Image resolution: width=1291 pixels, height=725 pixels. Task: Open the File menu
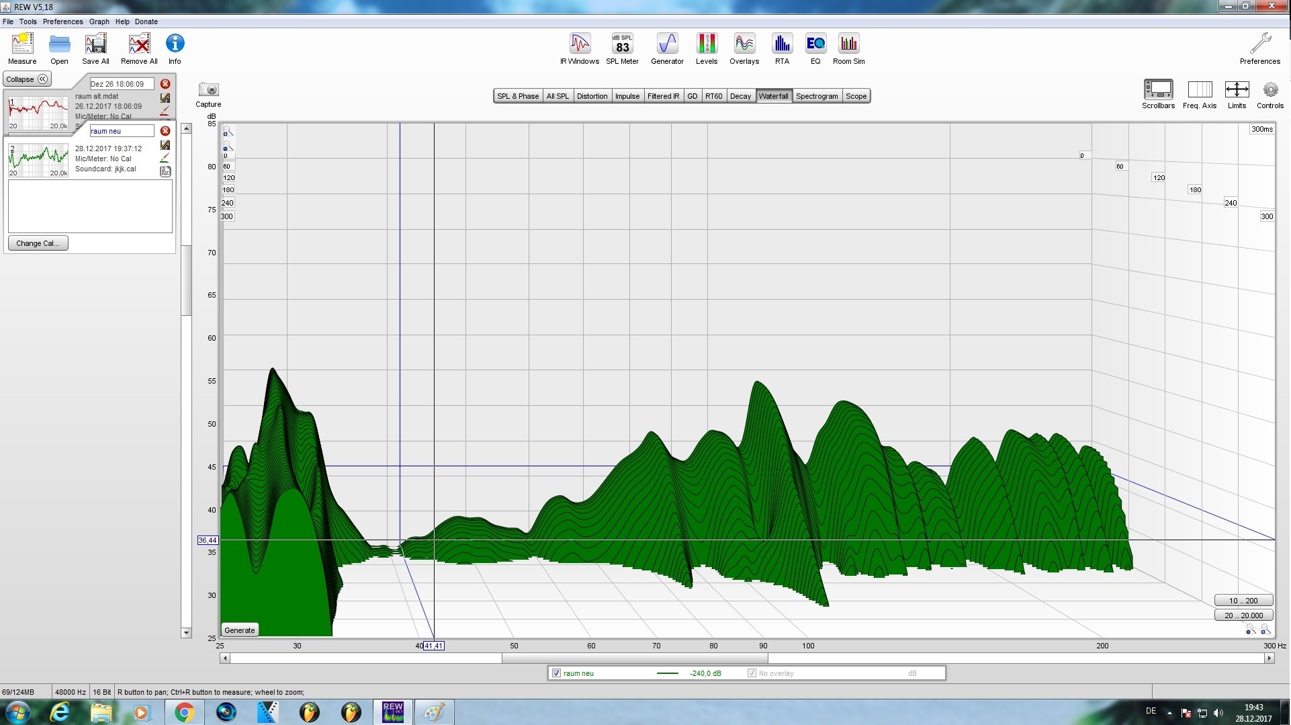8,22
